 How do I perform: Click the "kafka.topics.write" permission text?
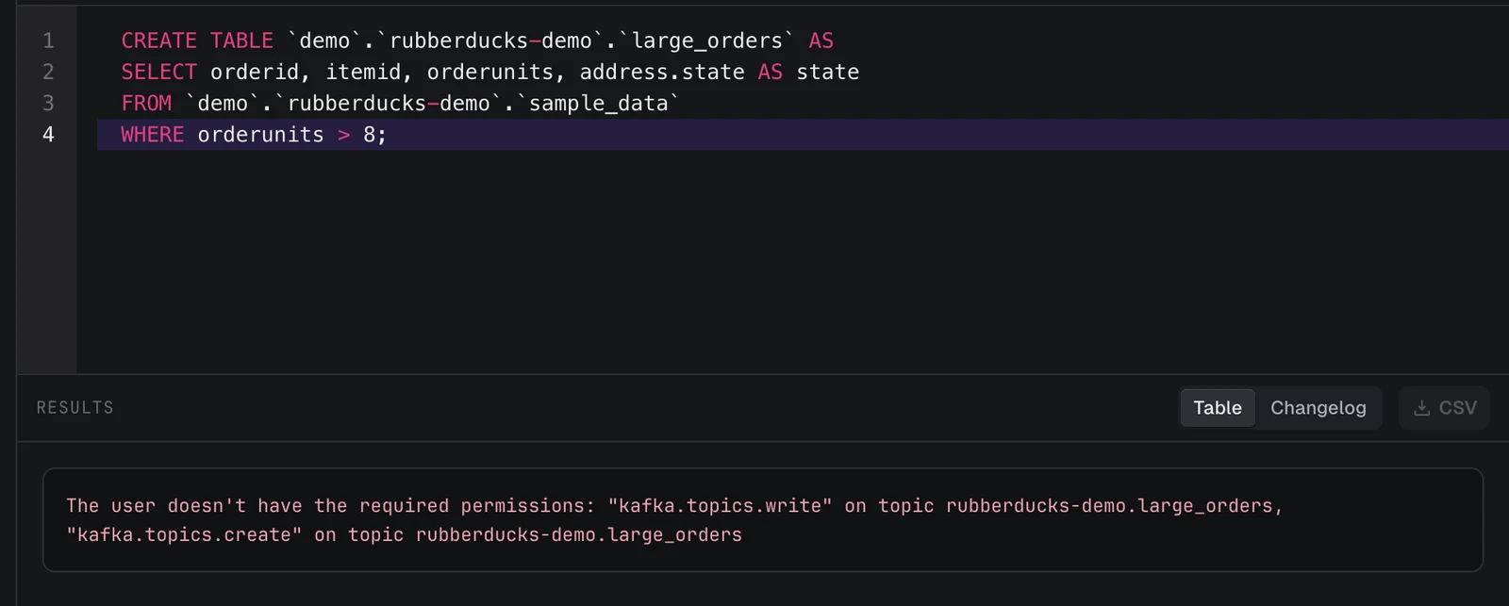click(720, 506)
